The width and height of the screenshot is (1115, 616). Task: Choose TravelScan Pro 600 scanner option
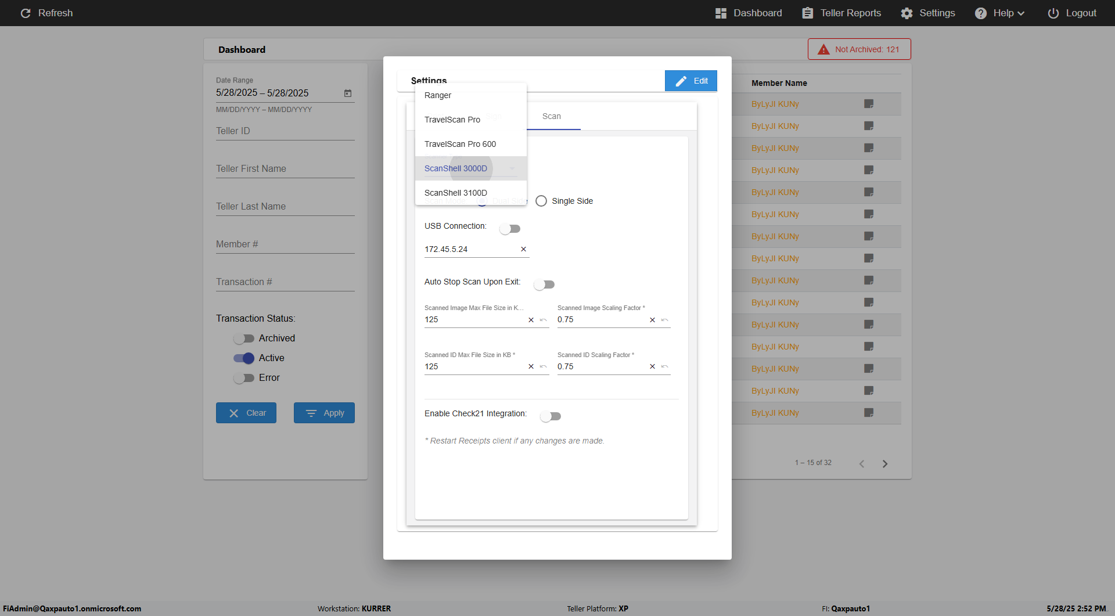tap(471, 144)
